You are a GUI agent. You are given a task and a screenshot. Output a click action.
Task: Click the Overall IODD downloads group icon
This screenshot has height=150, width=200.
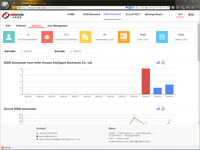tap(47, 37)
